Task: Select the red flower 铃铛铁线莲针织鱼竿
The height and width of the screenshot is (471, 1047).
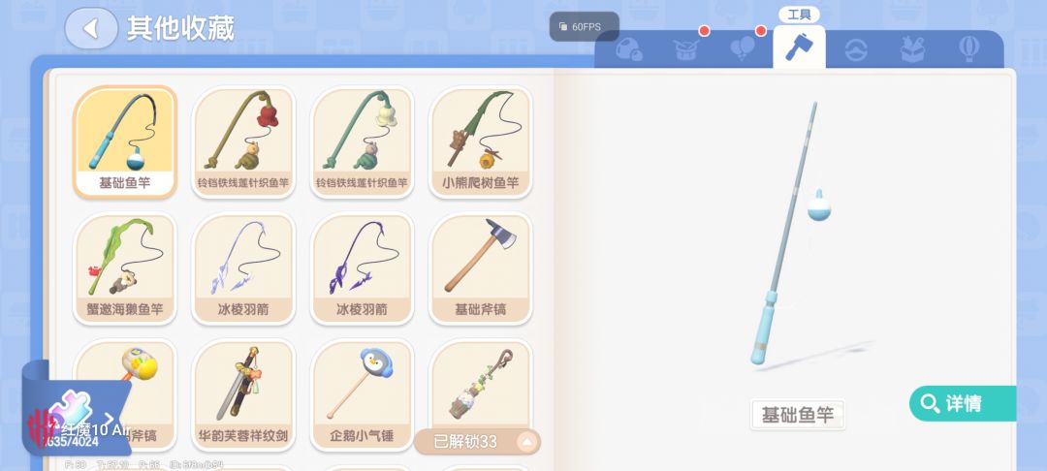Action: point(243,142)
